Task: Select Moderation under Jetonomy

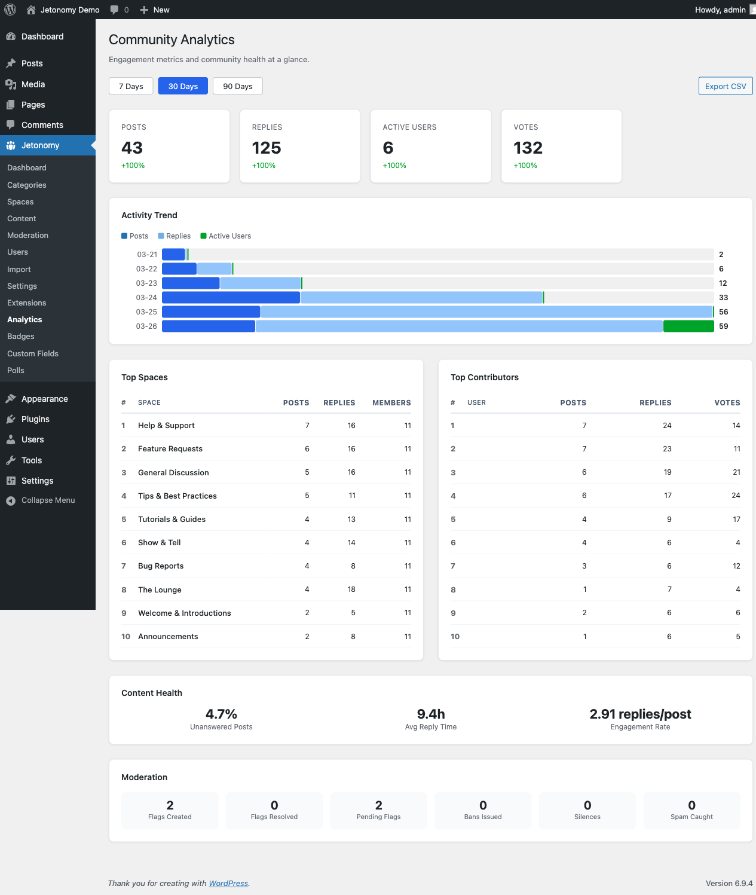Action: click(27, 235)
